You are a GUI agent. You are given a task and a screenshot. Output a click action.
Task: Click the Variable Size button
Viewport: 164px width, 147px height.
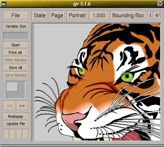[16, 26]
